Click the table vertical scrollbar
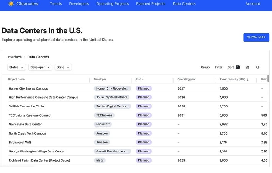 [x=268, y=79]
